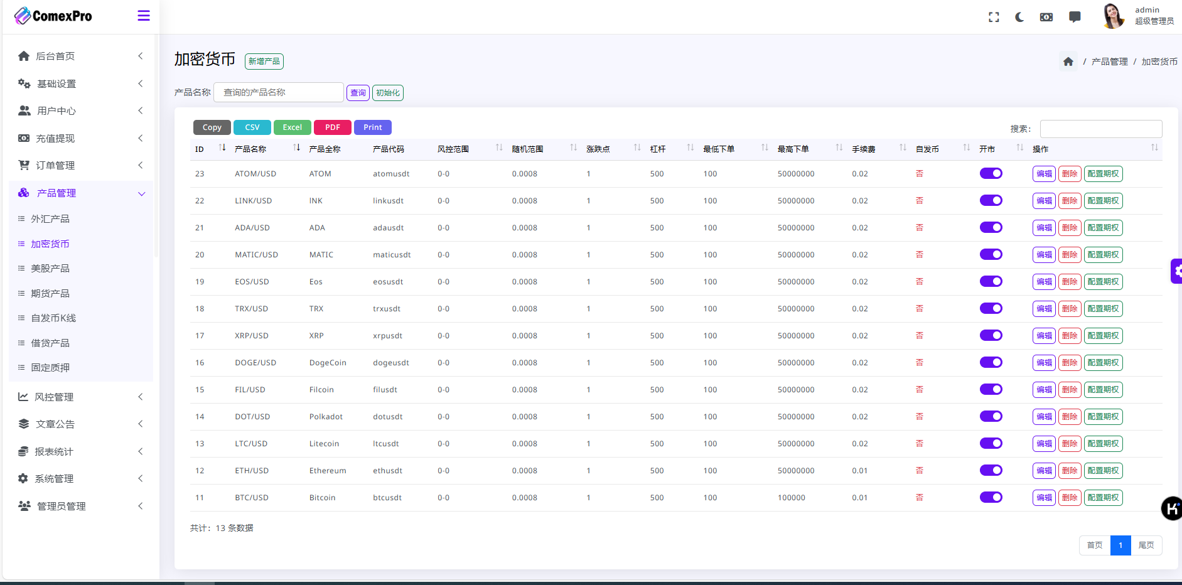The image size is (1182, 585).
Task: Open the 外汇产品 submenu item
Action: pos(50,219)
